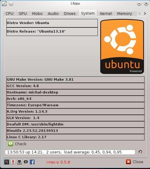The width and height of the screenshot is (150, 169).
Task: Open the GPU tab
Action: 23,13
